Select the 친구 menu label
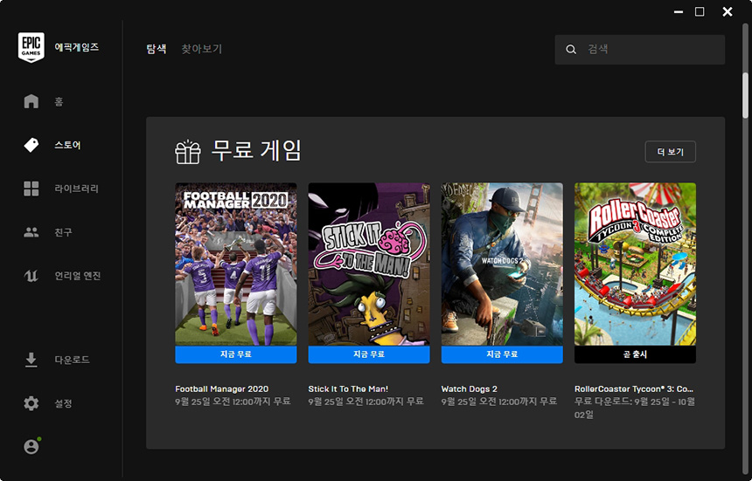Viewport: 752px width, 481px height. click(63, 232)
